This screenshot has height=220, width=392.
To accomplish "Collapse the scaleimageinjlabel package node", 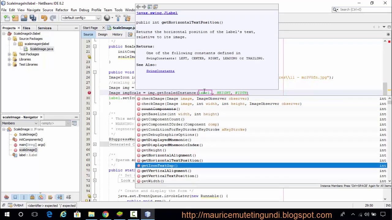I will [15, 44].
